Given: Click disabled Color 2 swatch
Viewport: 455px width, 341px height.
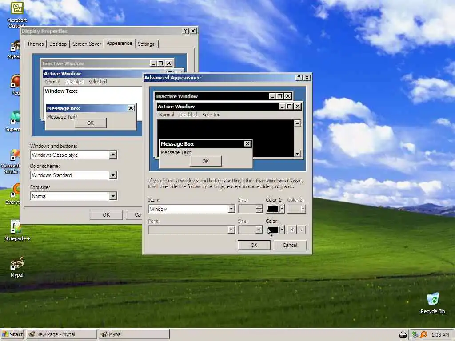Looking at the screenshot, I should [296, 209].
